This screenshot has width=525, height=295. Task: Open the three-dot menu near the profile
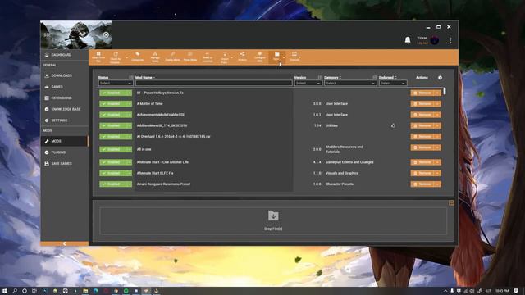[450, 40]
